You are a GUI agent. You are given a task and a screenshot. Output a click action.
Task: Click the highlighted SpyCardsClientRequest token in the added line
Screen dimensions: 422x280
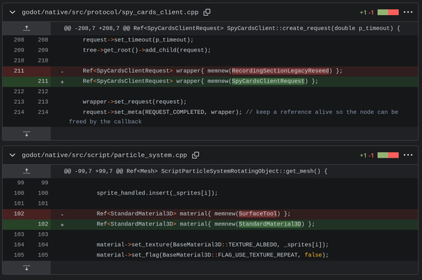[x=268, y=81]
